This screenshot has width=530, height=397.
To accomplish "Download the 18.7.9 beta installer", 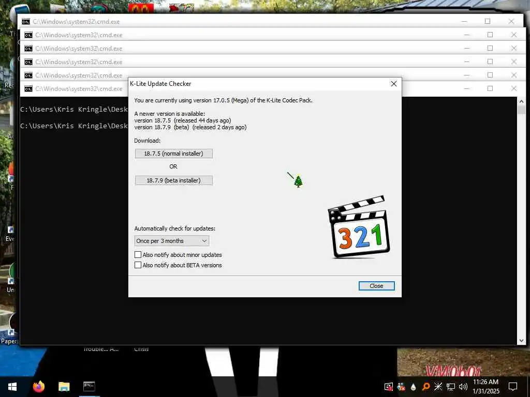I will [x=174, y=180].
